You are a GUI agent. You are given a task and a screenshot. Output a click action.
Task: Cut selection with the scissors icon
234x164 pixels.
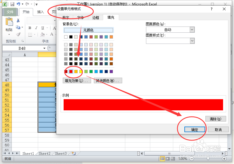(x=18, y=20)
